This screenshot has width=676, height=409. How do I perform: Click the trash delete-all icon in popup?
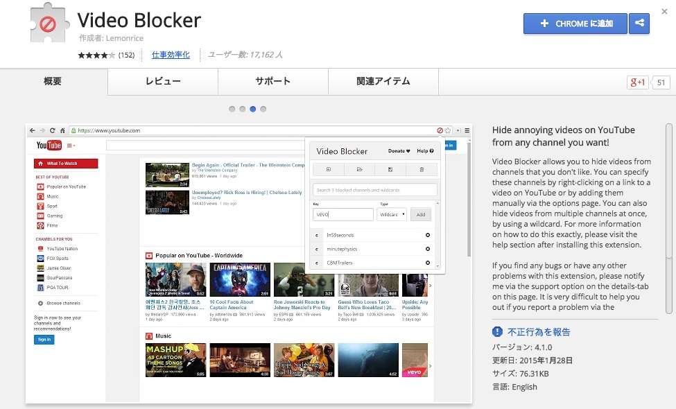click(422, 169)
